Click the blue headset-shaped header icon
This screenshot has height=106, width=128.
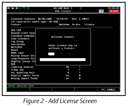pyautogui.click(x=24, y=8)
